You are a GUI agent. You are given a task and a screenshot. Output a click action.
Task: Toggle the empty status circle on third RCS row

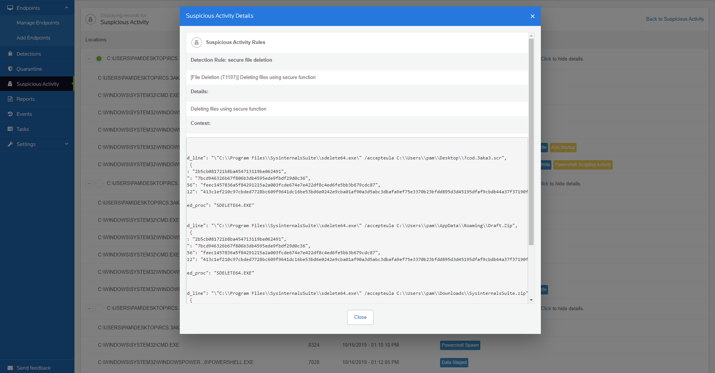pos(99,308)
